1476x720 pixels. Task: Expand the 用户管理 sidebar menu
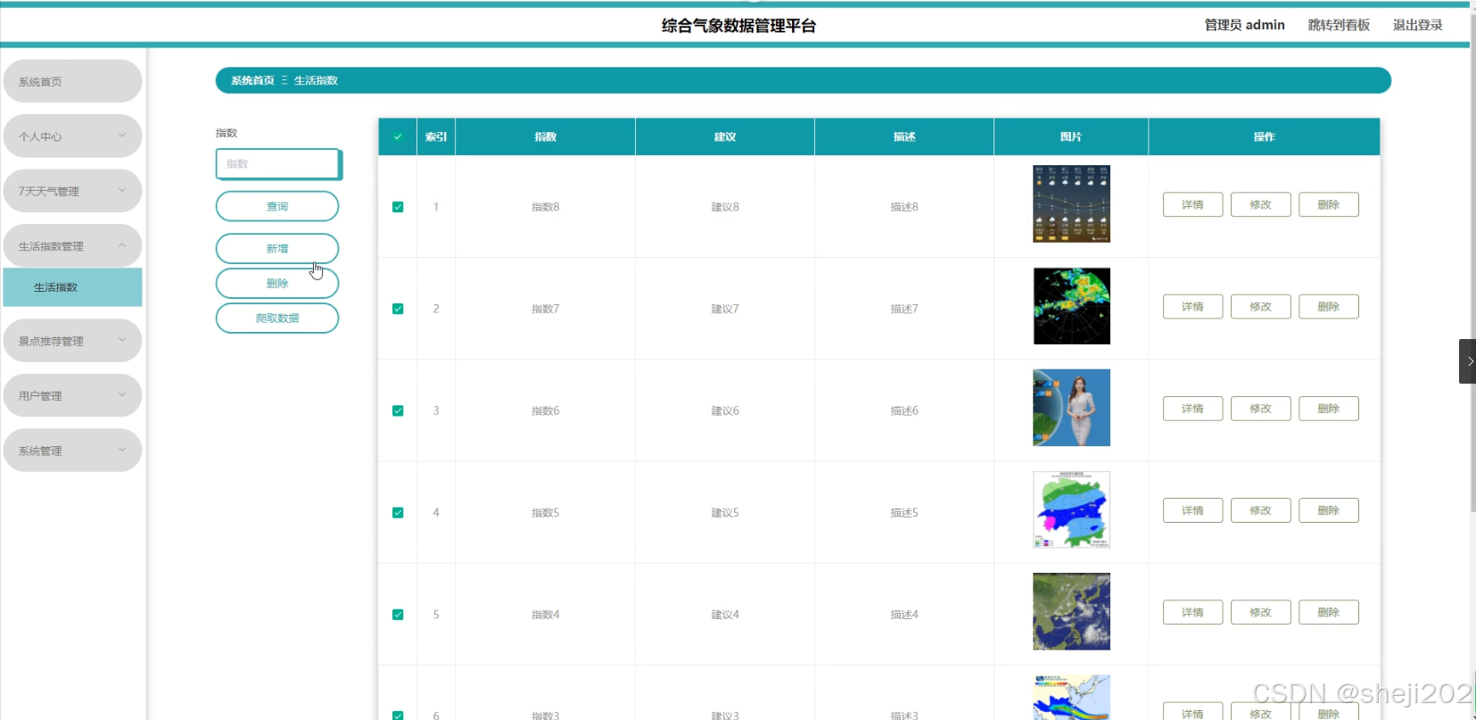coord(72,395)
